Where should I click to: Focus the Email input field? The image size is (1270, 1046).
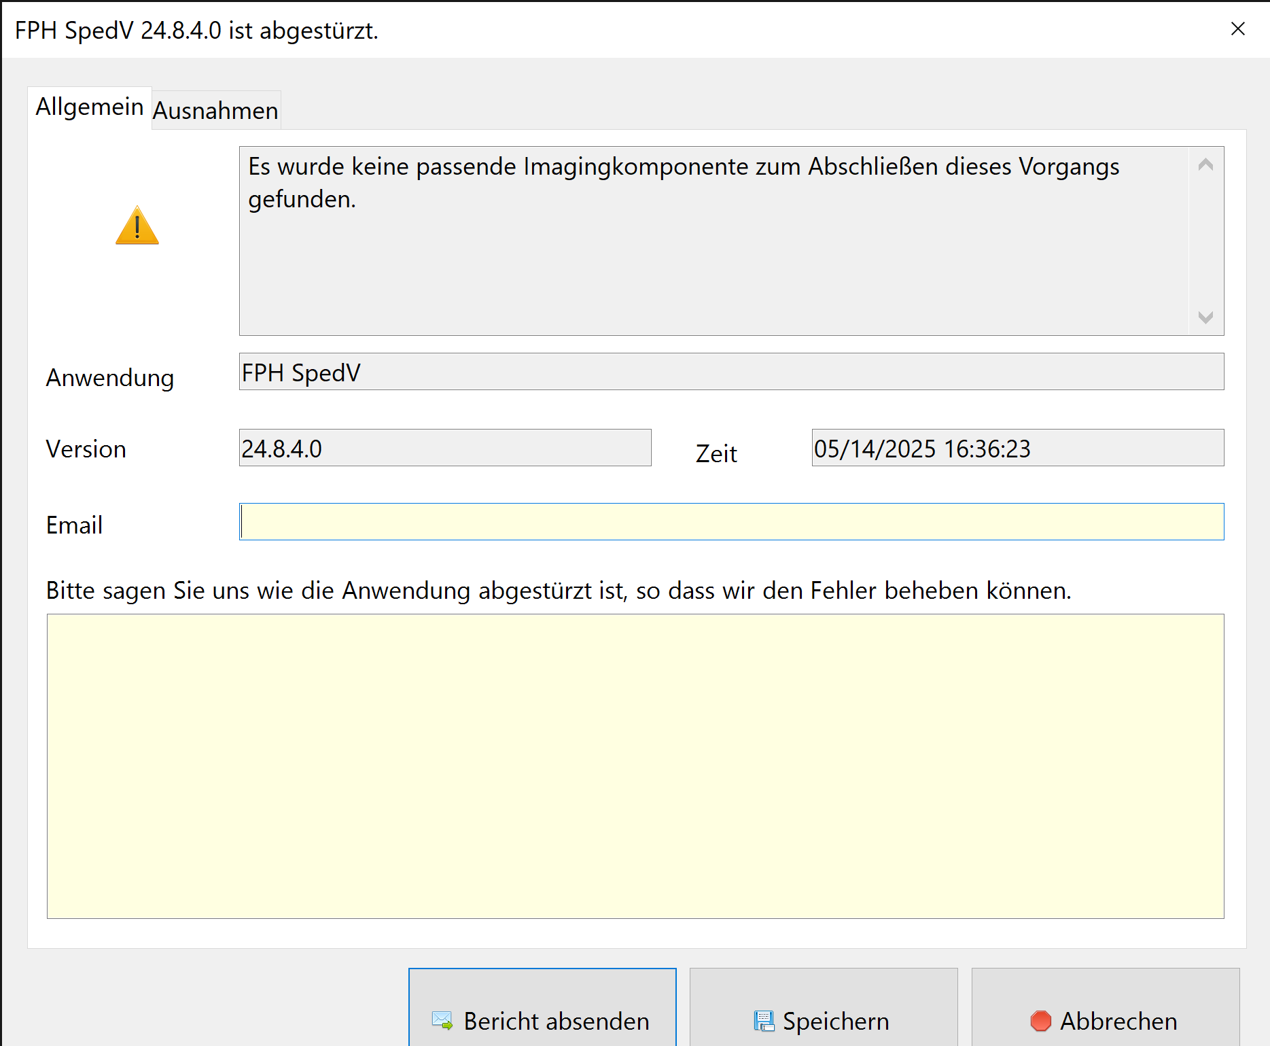(732, 522)
